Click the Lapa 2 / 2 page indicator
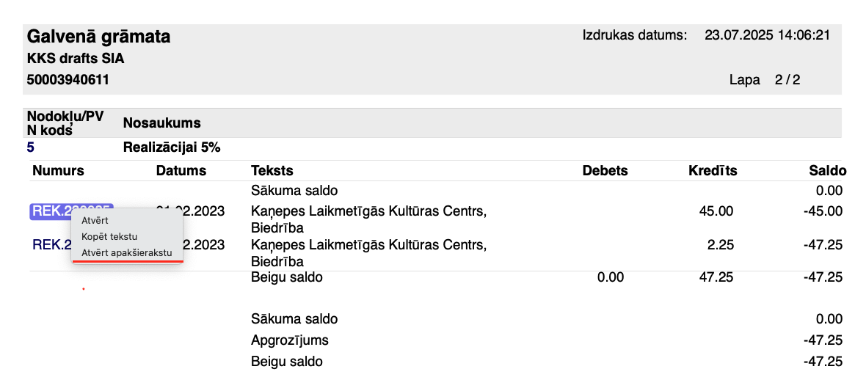The width and height of the screenshot is (866, 380). (765, 80)
